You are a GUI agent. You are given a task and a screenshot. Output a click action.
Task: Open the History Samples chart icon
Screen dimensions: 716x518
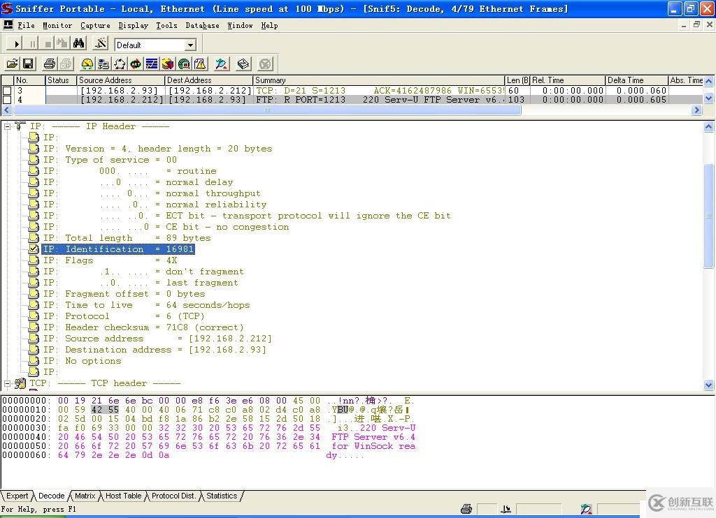click(152, 64)
